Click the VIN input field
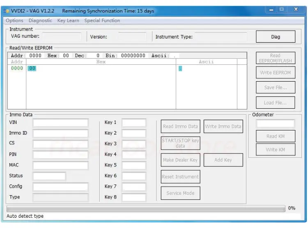This screenshot has width=308, height=228. coord(61,123)
